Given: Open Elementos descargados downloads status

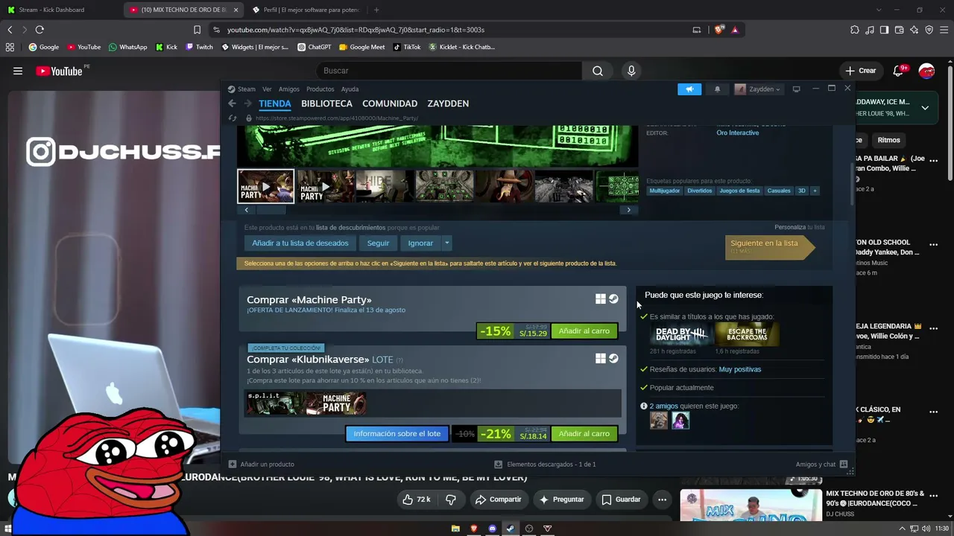Looking at the screenshot, I should pos(546,465).
